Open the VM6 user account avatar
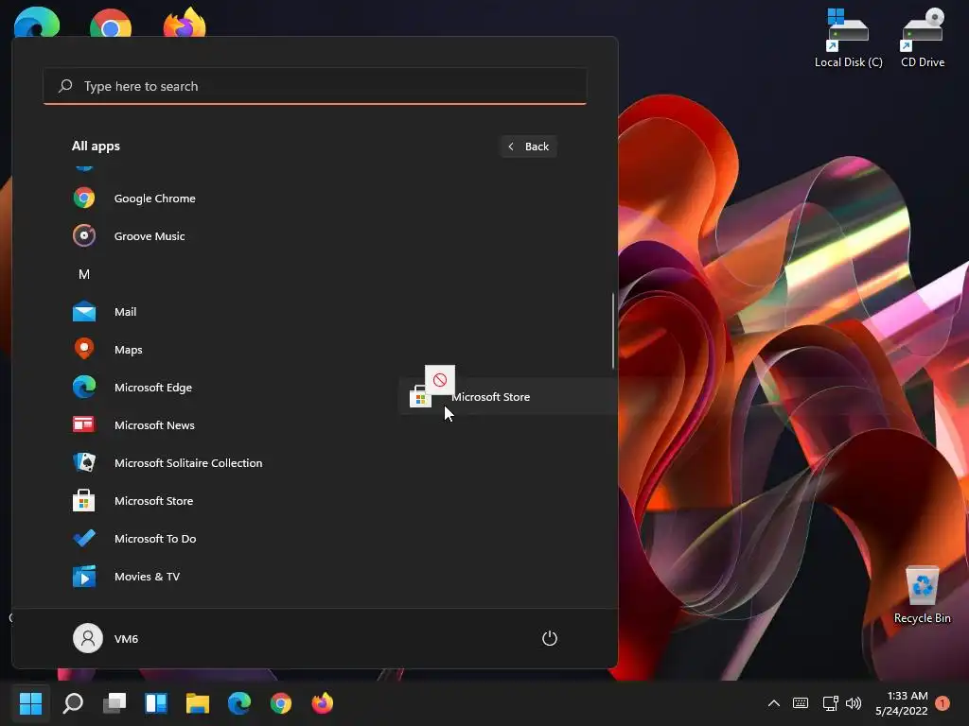Viewport: 969px width, 726px height. (88, 638)
